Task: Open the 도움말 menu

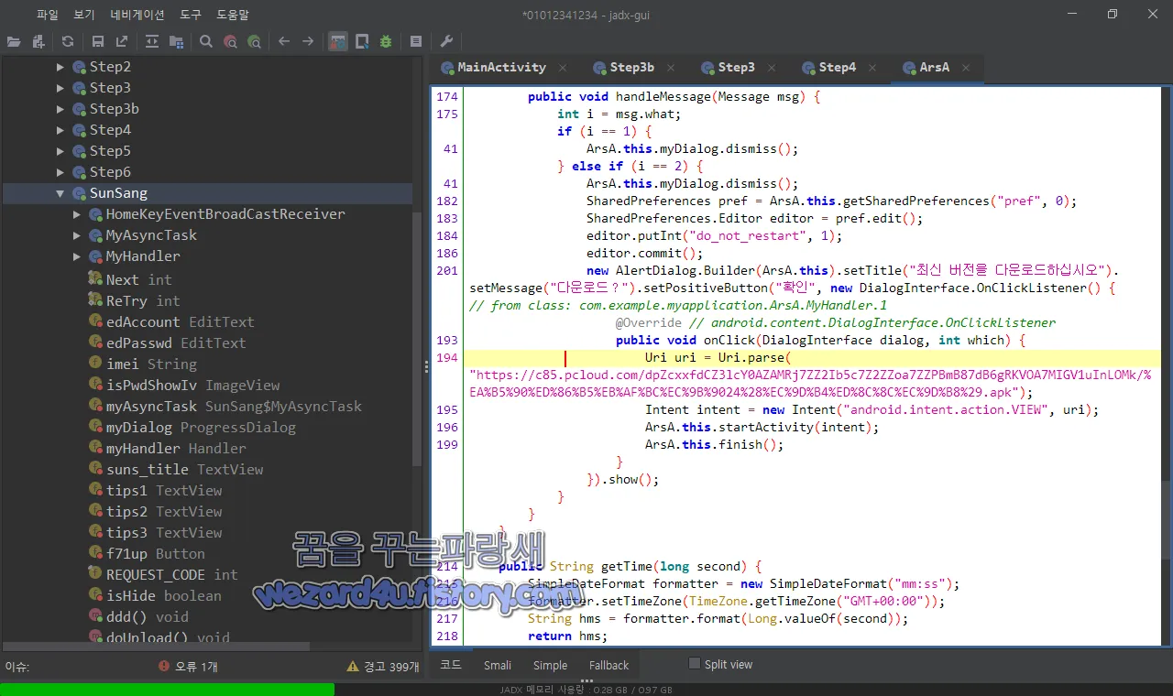Action: 233,15
